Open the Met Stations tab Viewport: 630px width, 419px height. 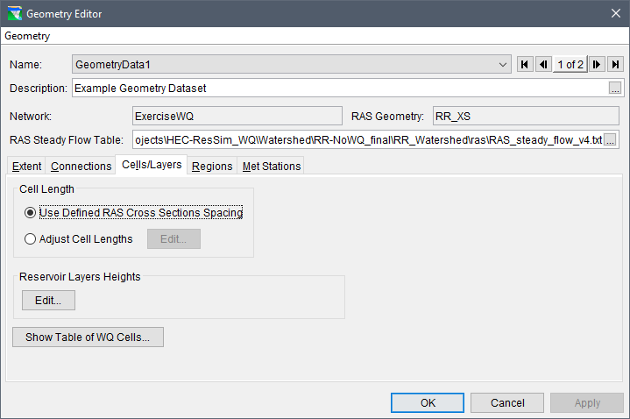(x=272, y=166)
